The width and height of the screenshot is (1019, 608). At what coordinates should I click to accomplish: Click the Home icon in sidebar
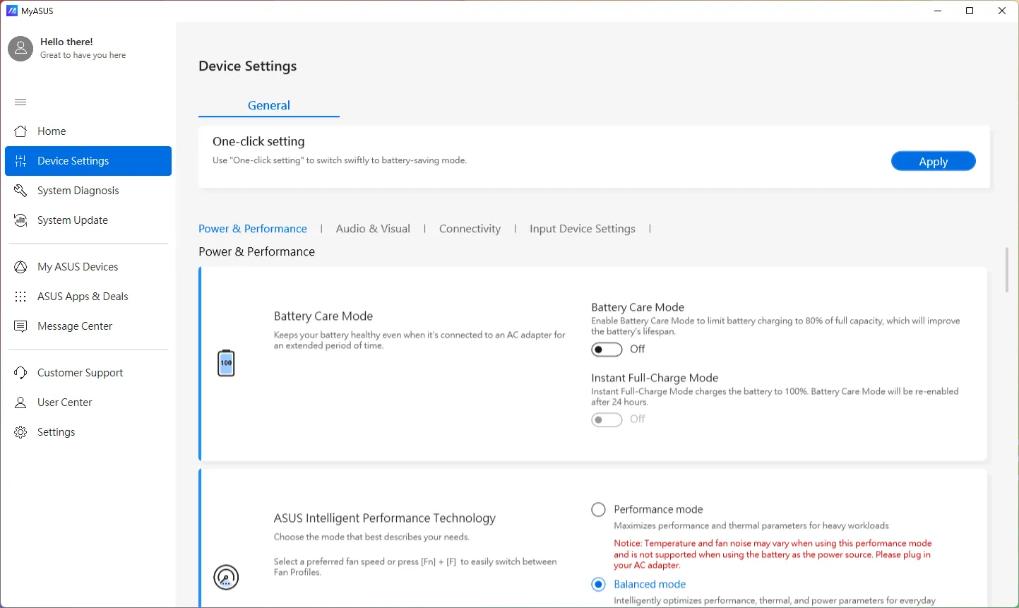(20, 131)
